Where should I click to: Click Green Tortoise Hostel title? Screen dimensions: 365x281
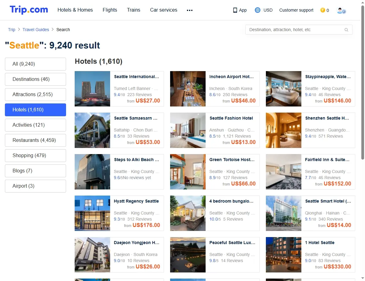[x=232, y=160]
